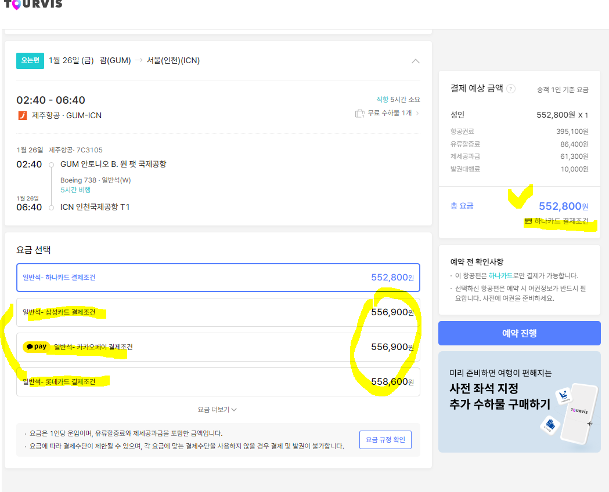Select the 롯데카드 558,600원 fare option
The width and height of the screenshot is (609, 492).
coord(218,382)
